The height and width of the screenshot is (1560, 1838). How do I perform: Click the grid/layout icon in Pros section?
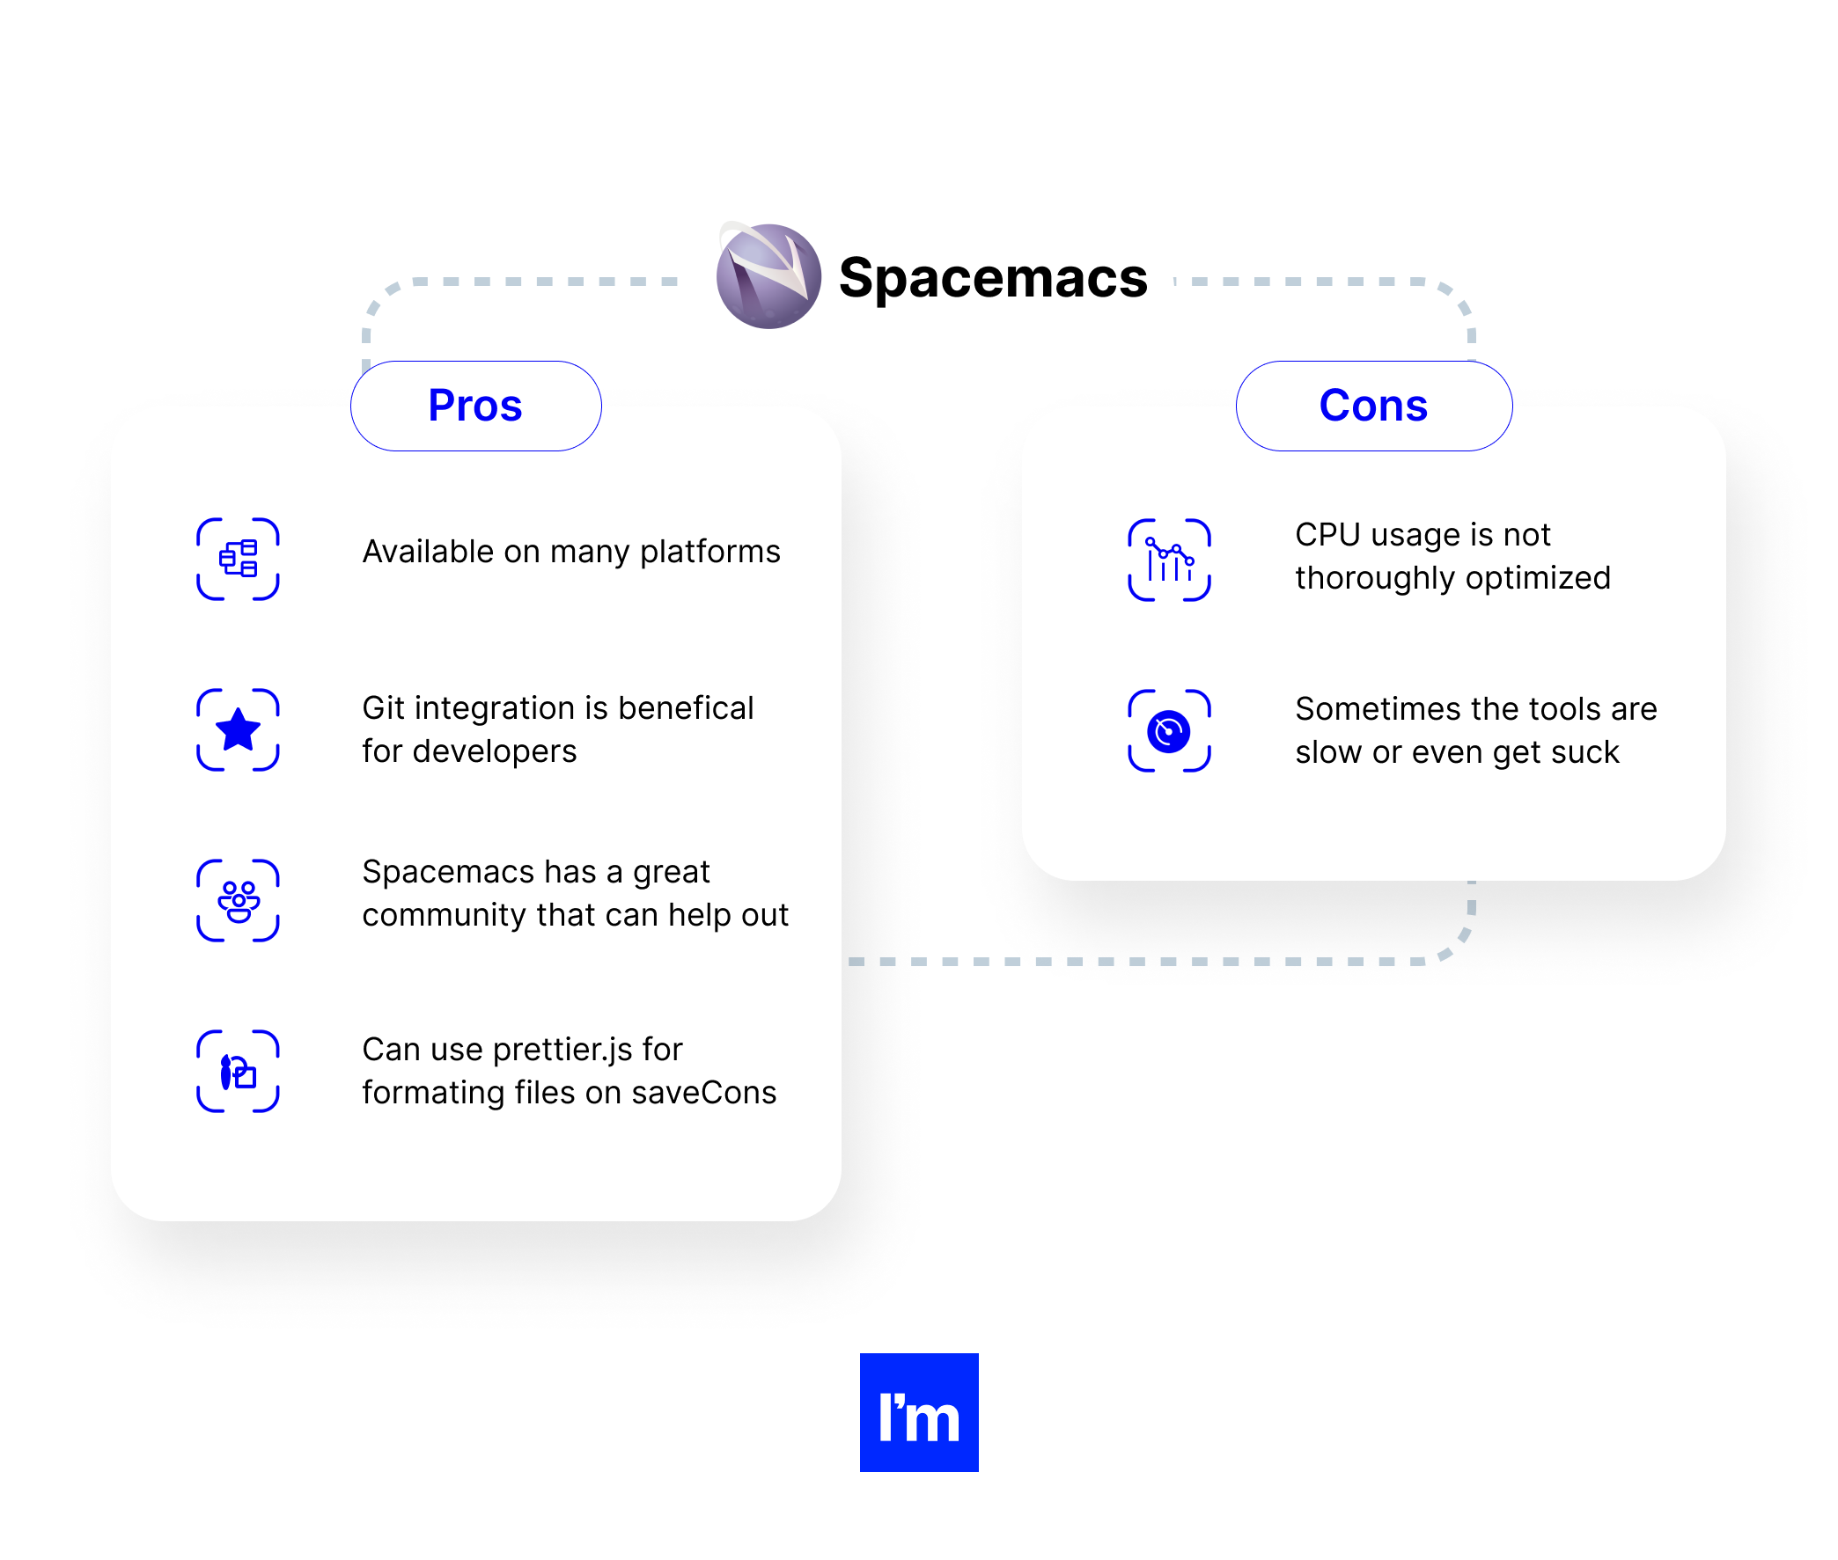point(240,554)
